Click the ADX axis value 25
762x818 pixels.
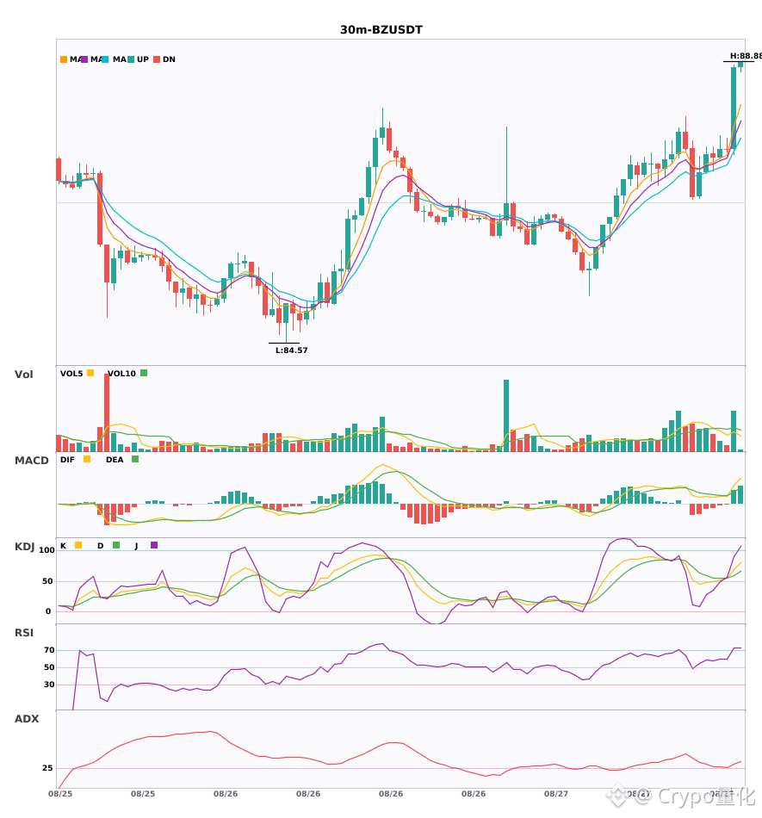coord(47,768)
